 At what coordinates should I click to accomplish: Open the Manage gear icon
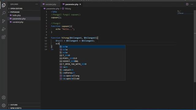click(4, 105)
